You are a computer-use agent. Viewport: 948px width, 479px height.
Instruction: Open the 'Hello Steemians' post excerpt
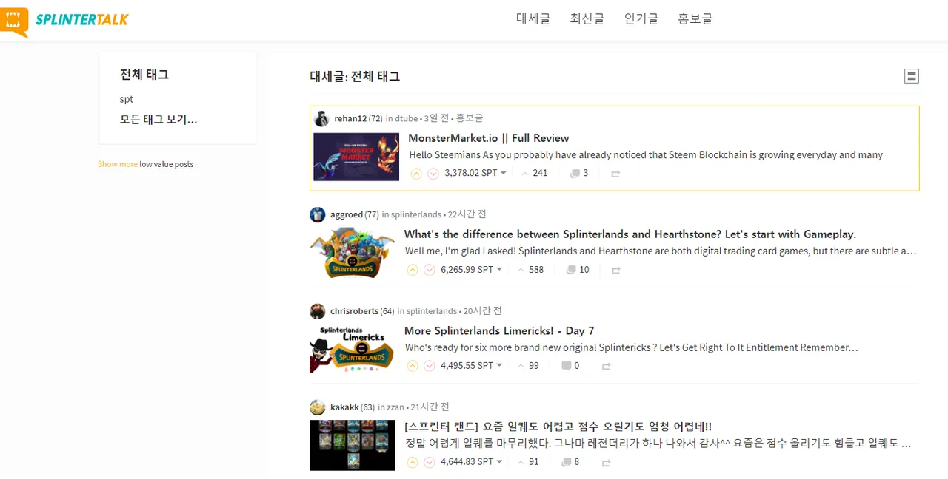646,155
